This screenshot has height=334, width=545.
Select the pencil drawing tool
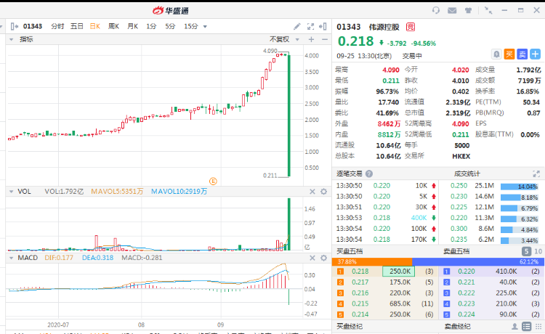(x=296, y=26)
